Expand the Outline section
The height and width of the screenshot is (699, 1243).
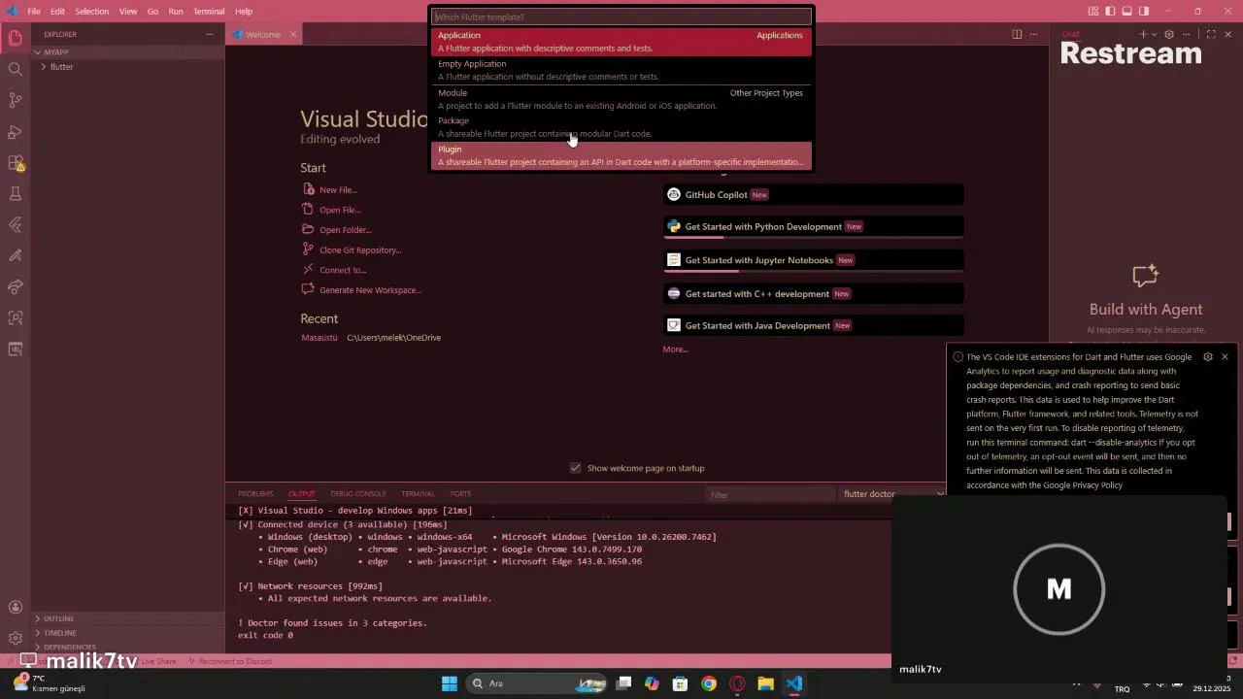(x=128, y=618)
